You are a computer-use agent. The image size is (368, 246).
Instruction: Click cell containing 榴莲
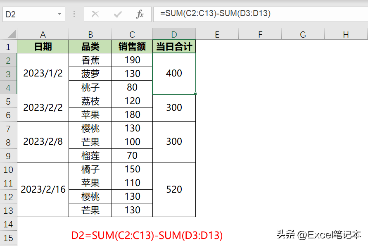click(90, 155)
